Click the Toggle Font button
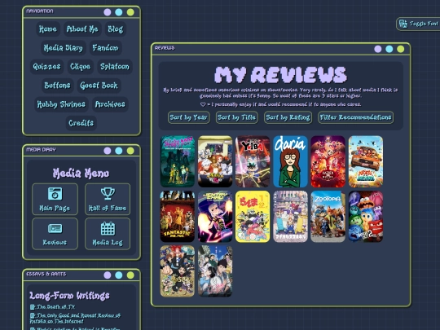 (418, 24)
